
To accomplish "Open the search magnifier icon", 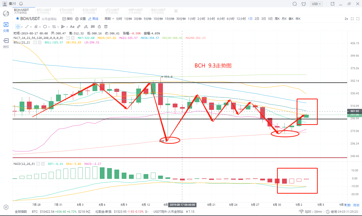I will pyautogui.click(x=295, y=4).
